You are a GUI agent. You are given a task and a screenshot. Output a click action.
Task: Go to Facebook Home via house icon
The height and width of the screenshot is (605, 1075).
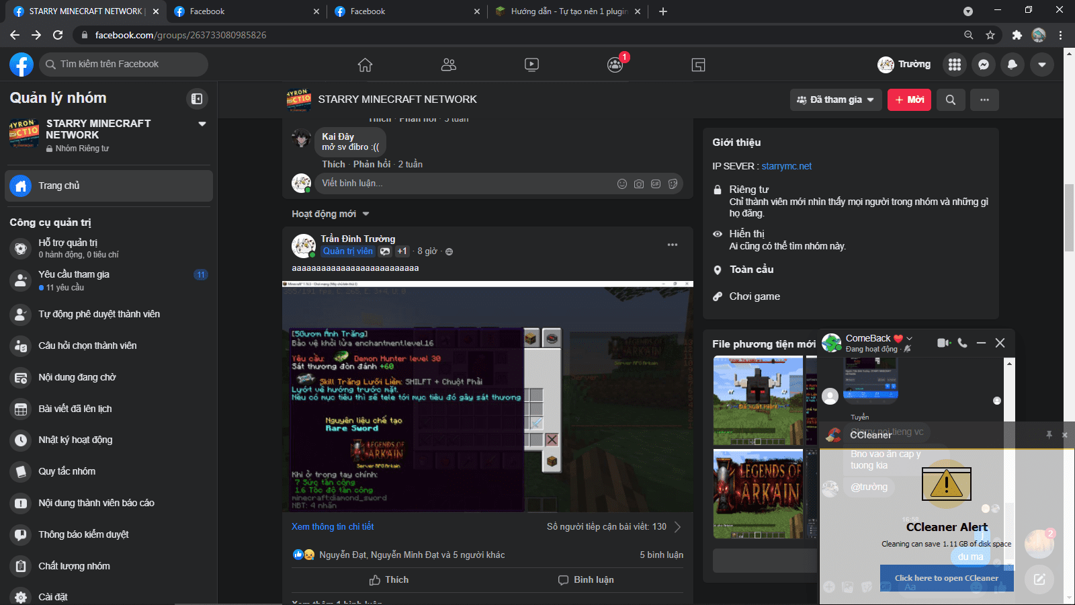point(365,65)
